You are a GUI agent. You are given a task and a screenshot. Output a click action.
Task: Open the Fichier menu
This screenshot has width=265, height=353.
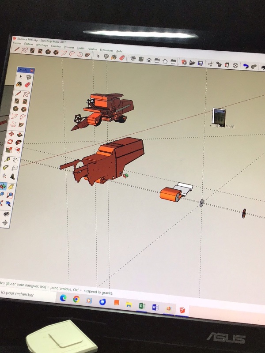[17, 43]
